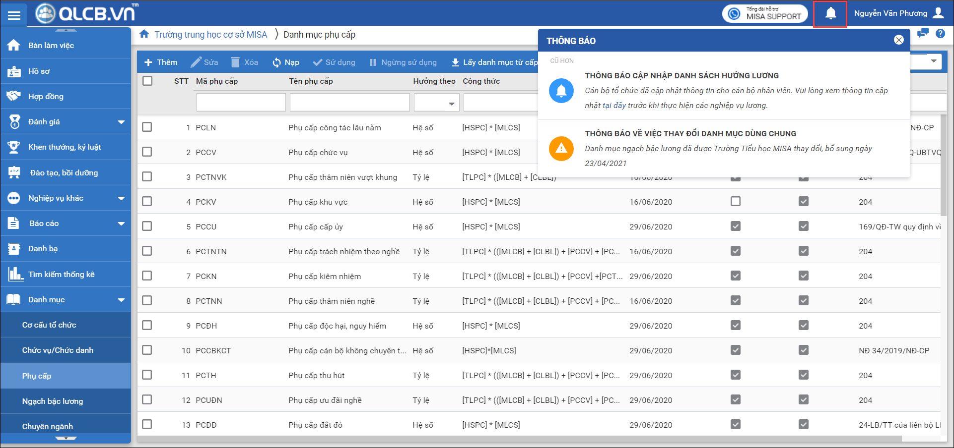Click the notification bell icon
Image resolution: width=954 pixels, height=448 pixels.
tap(830, 14)
